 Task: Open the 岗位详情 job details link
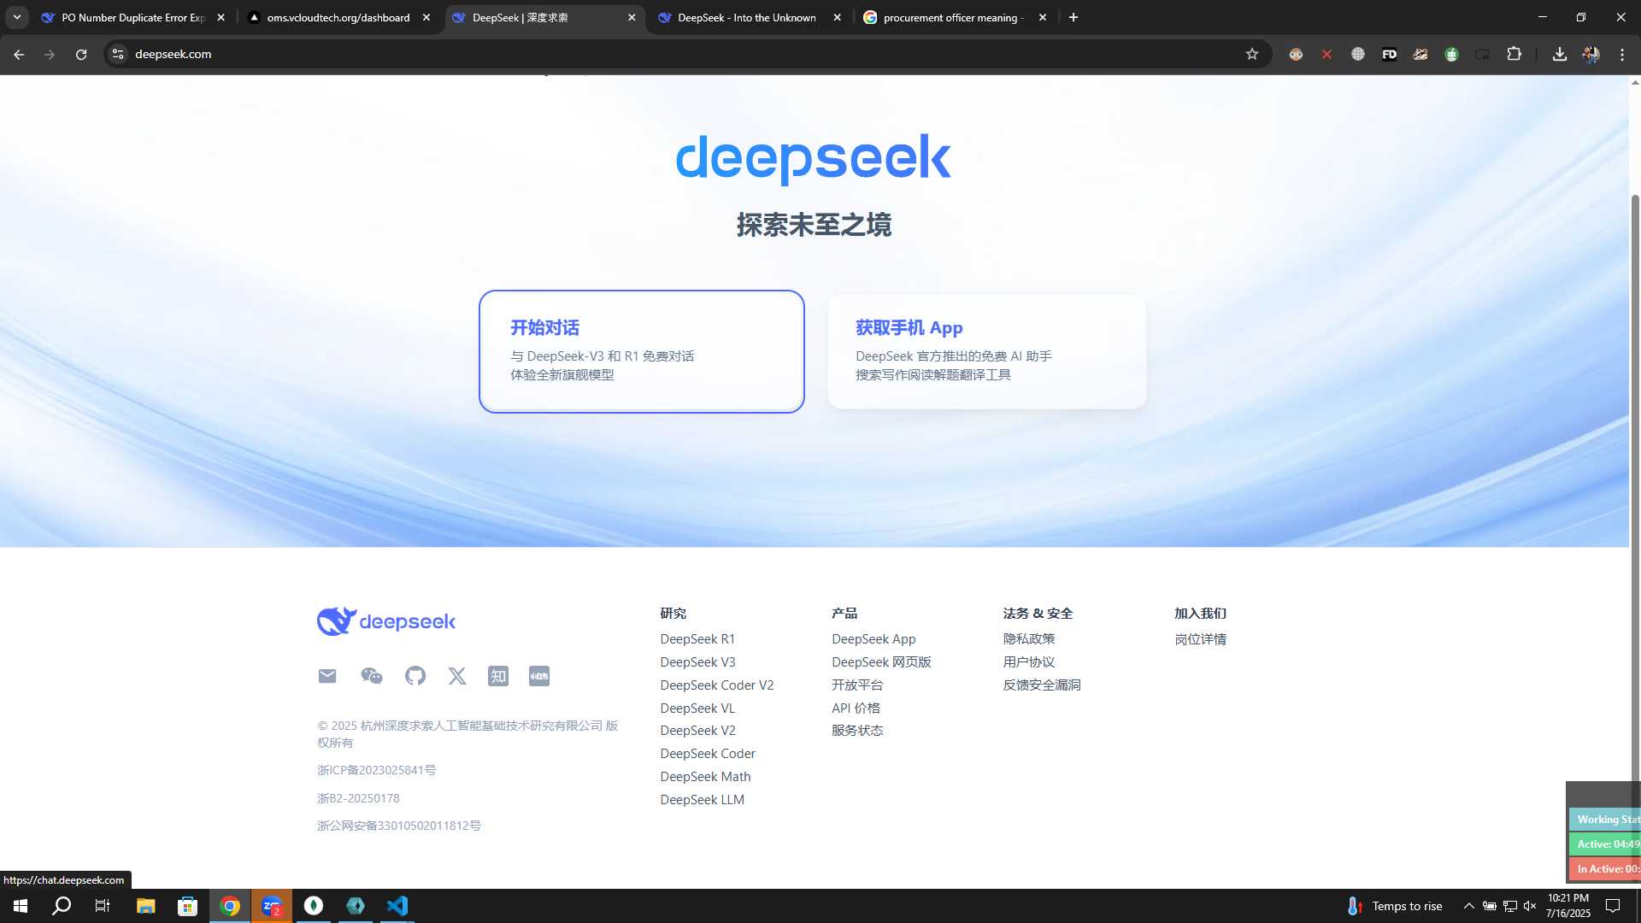pyautogui.click(x=1200, y=639)
